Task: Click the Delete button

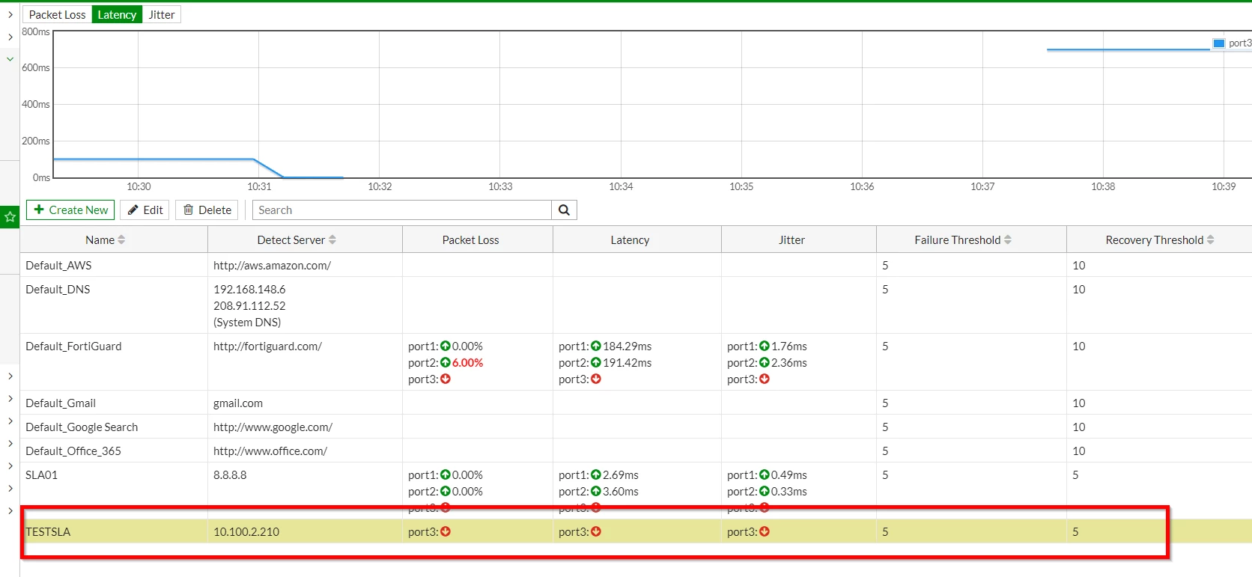Action: point(207,210)
